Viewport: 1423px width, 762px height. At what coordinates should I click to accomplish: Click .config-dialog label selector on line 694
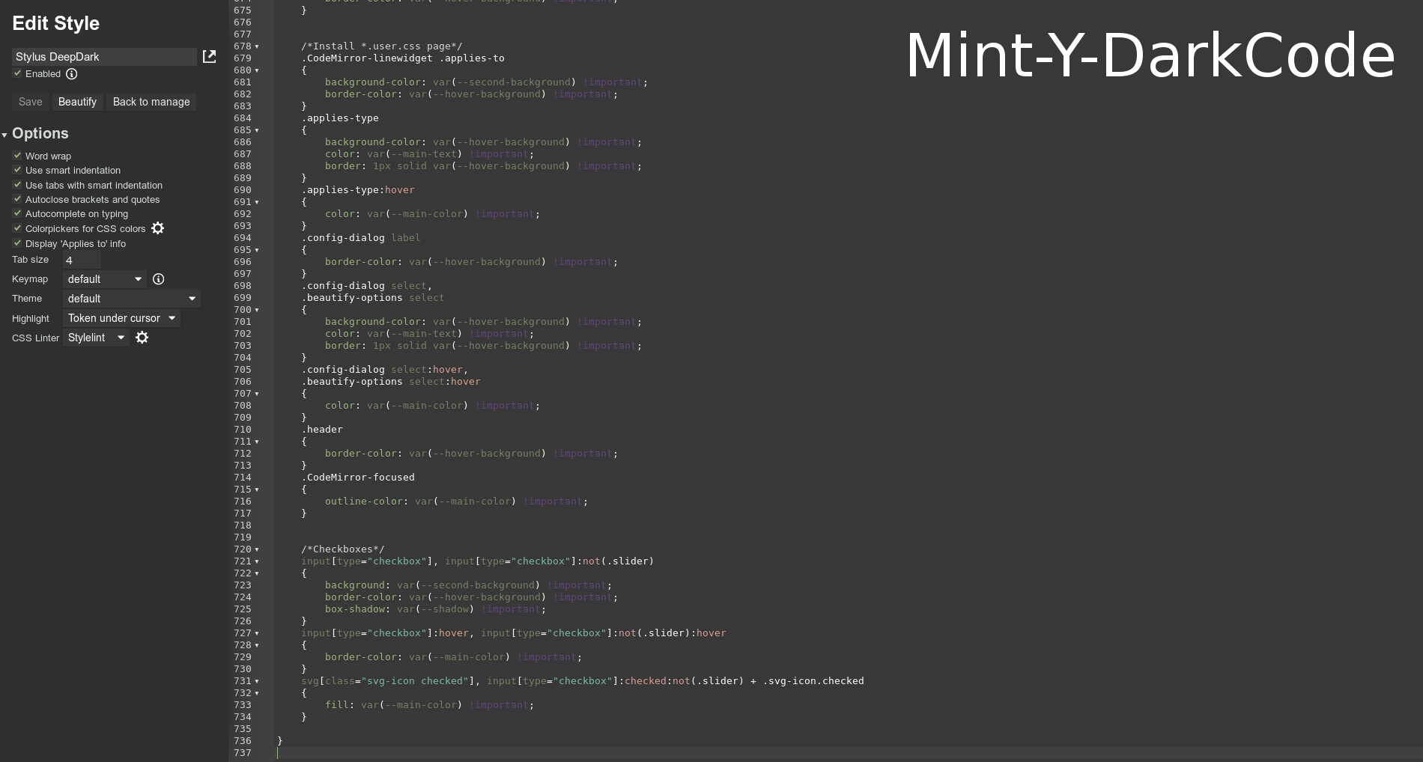point(361,238)
